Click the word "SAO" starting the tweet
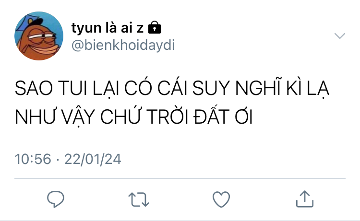This screenshot has width=360, height=221. pos(34,88)
